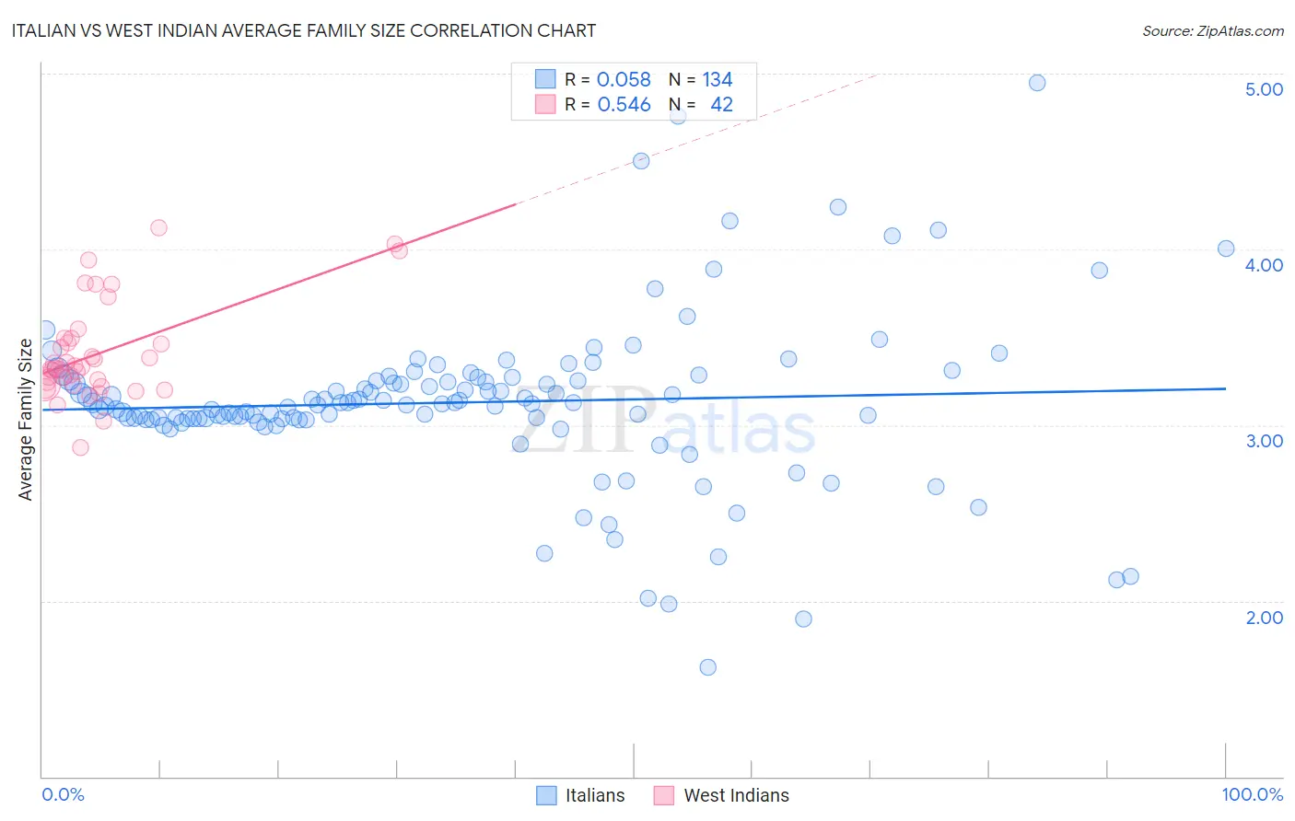Image resolution: width=1295 pixels, height=821 pixels.
Task: Click the 5.00 y-axis tick label
Action: click(x=1264, y=89)
